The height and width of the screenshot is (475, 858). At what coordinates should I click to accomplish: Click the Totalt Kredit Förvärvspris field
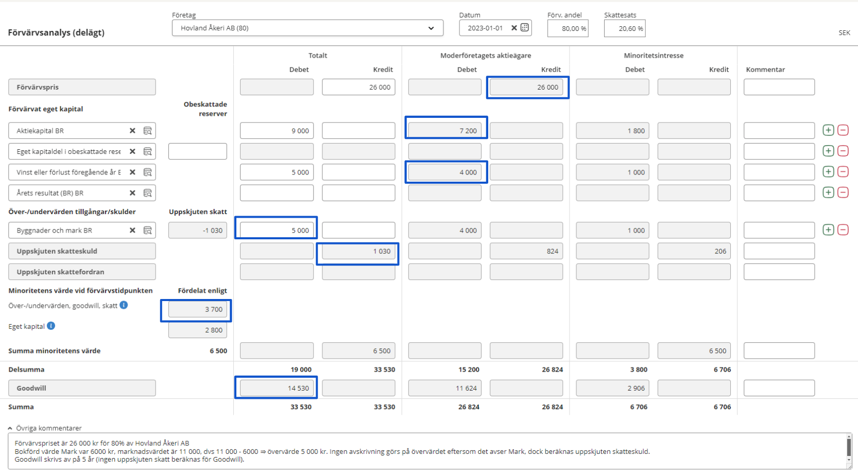pyautogui.click(x=358, y=87)
